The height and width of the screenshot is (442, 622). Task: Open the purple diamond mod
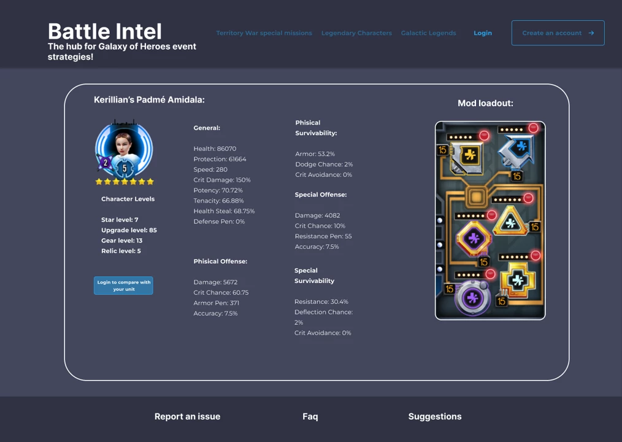tap(472, 239)
